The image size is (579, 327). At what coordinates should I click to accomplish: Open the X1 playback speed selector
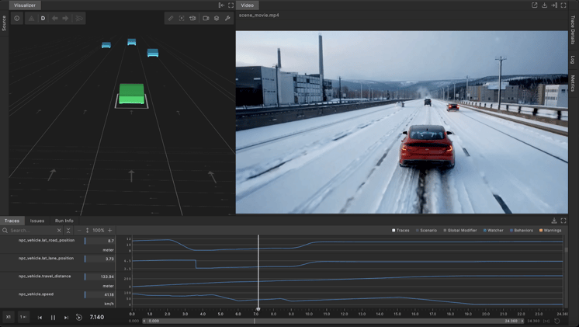click(9, 317)
